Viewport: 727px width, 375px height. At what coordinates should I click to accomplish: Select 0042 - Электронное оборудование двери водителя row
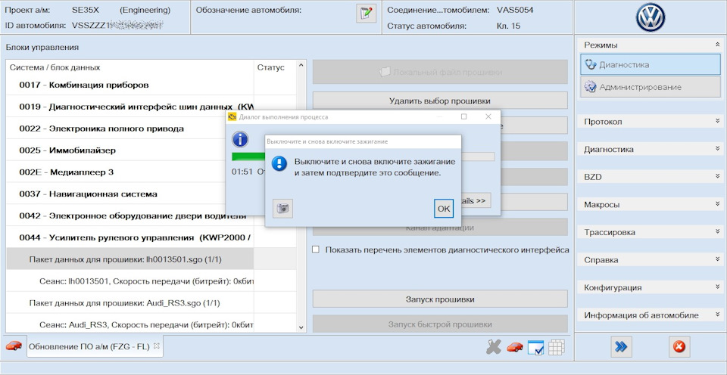tap(129, 215)
